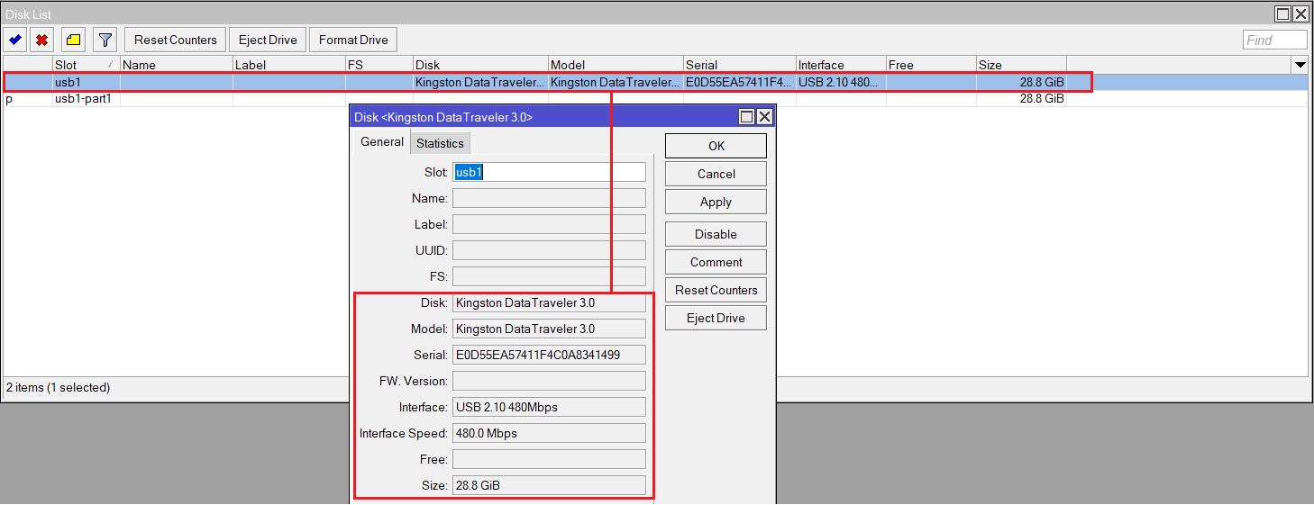The height and width of the screenshot is (505, 1314).
Task: Click Reset Counters in Disk List toolbar
Action: click(x=176, y=40)
